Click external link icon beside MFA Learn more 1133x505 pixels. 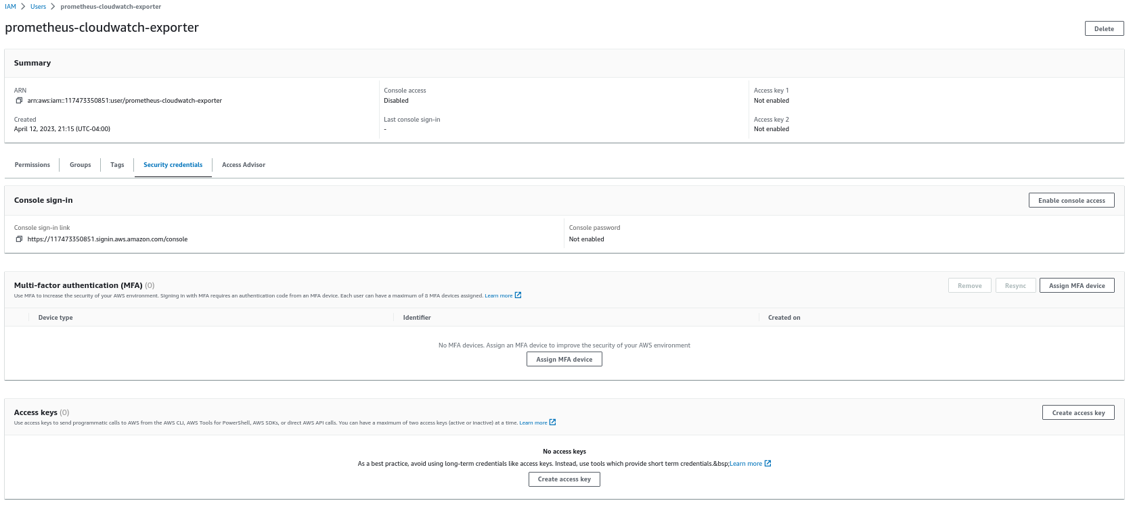[x=518, y=295]
